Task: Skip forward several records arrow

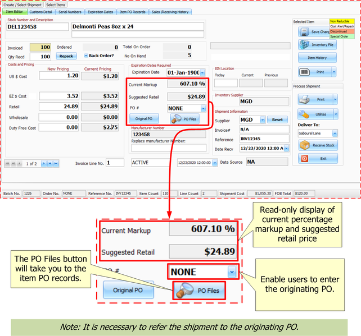Action: [49, 164]
